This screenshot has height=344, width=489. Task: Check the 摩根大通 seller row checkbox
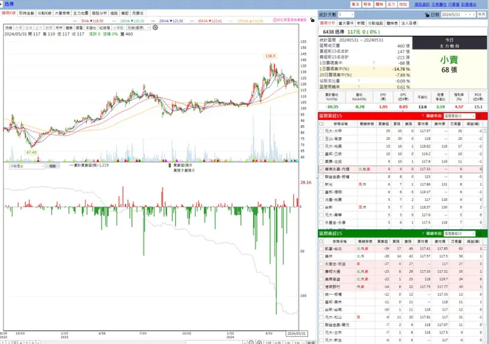(321, 271)
